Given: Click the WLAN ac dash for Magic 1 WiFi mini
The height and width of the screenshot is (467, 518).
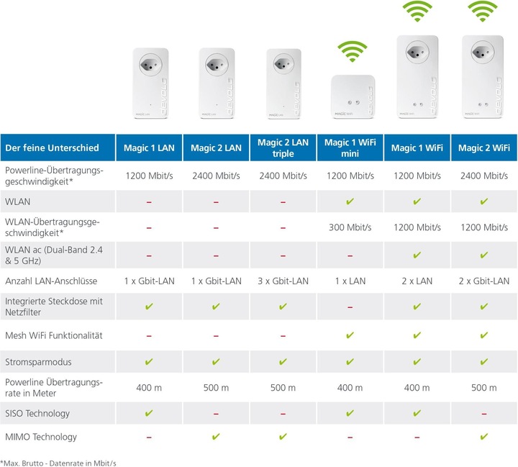Looking at the screenshot, I should click(x=350, y=255).
